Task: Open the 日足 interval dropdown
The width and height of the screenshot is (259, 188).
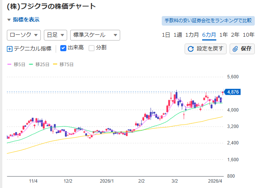Action: [56, 35]
